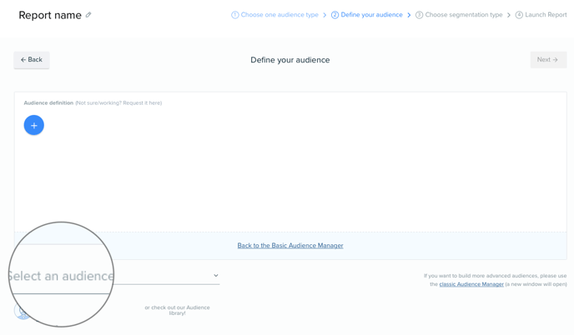
Task: Click the Audience definition label
Action: click(x=48, y=103)
